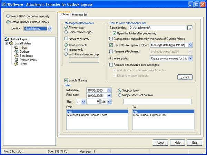
Task: Click the Outbox folder icon
Action: click(16, 52)
